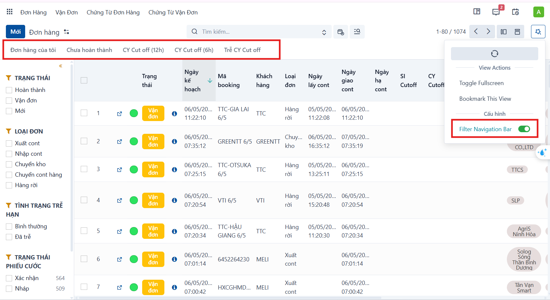The width and height of the screenshot is (550, 300).
Task: Click the green status dot in row 7
Action: click(x=134, y=287)
